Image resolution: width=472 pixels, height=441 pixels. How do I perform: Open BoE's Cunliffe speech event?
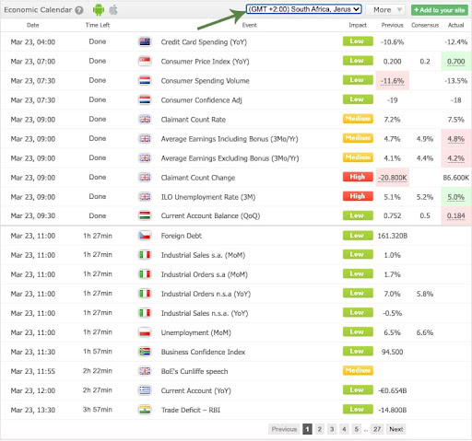(195, 371)
